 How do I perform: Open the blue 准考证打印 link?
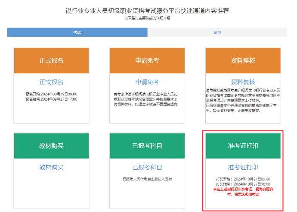(243, 167)
